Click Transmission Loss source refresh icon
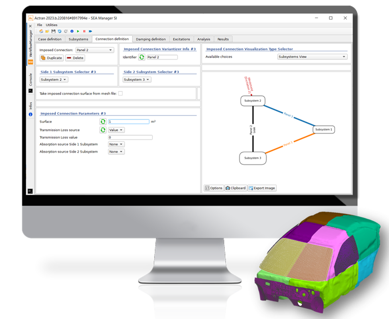 (103, 130)
